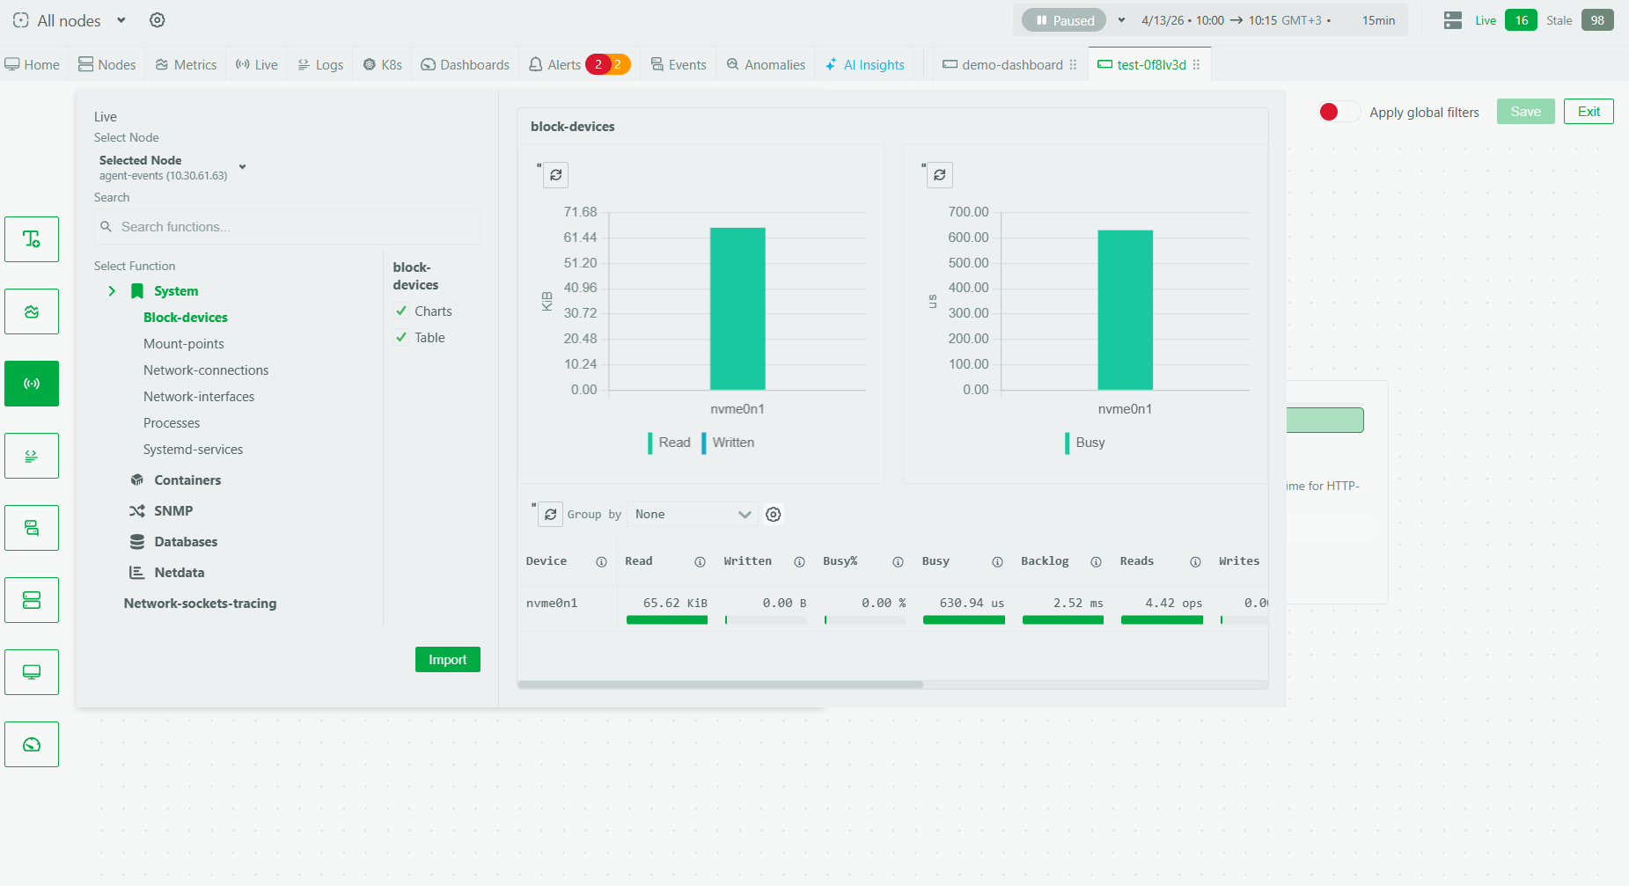Image resolution: width=1629 pixels, height=886 pixels.
Task: Select the chart widget icon in the left sidebar
Action: pyautogui.click(x=32, y=311)
